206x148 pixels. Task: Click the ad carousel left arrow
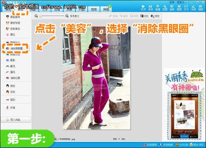[x=173, y=116]
